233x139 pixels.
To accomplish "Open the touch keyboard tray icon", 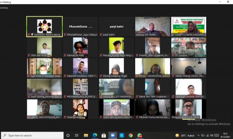I will point(217,135).
